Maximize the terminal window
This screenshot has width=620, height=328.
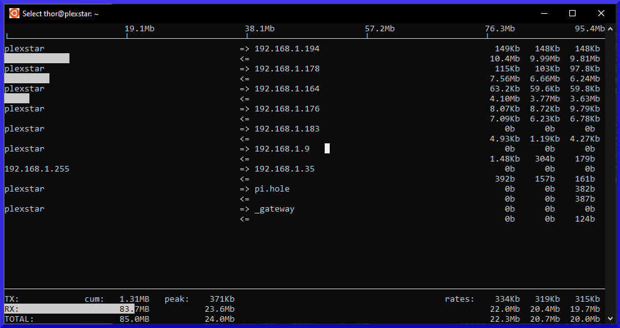572,13
